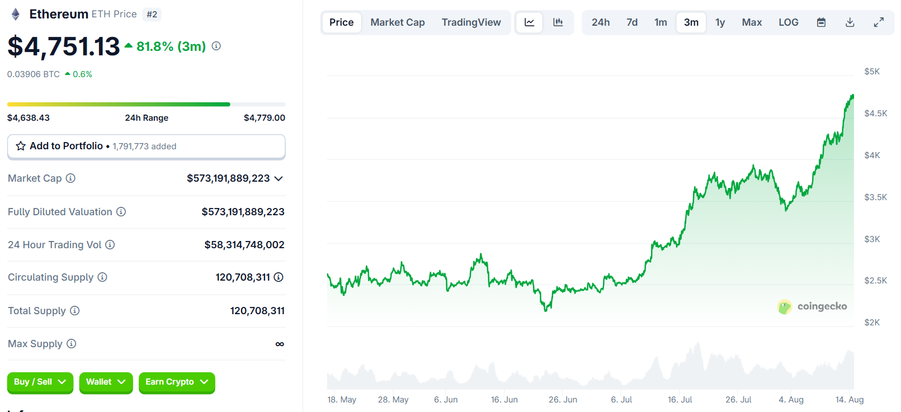901x412 pixels.
Task: Click the infinity Max Supply value
Action: 280,344
